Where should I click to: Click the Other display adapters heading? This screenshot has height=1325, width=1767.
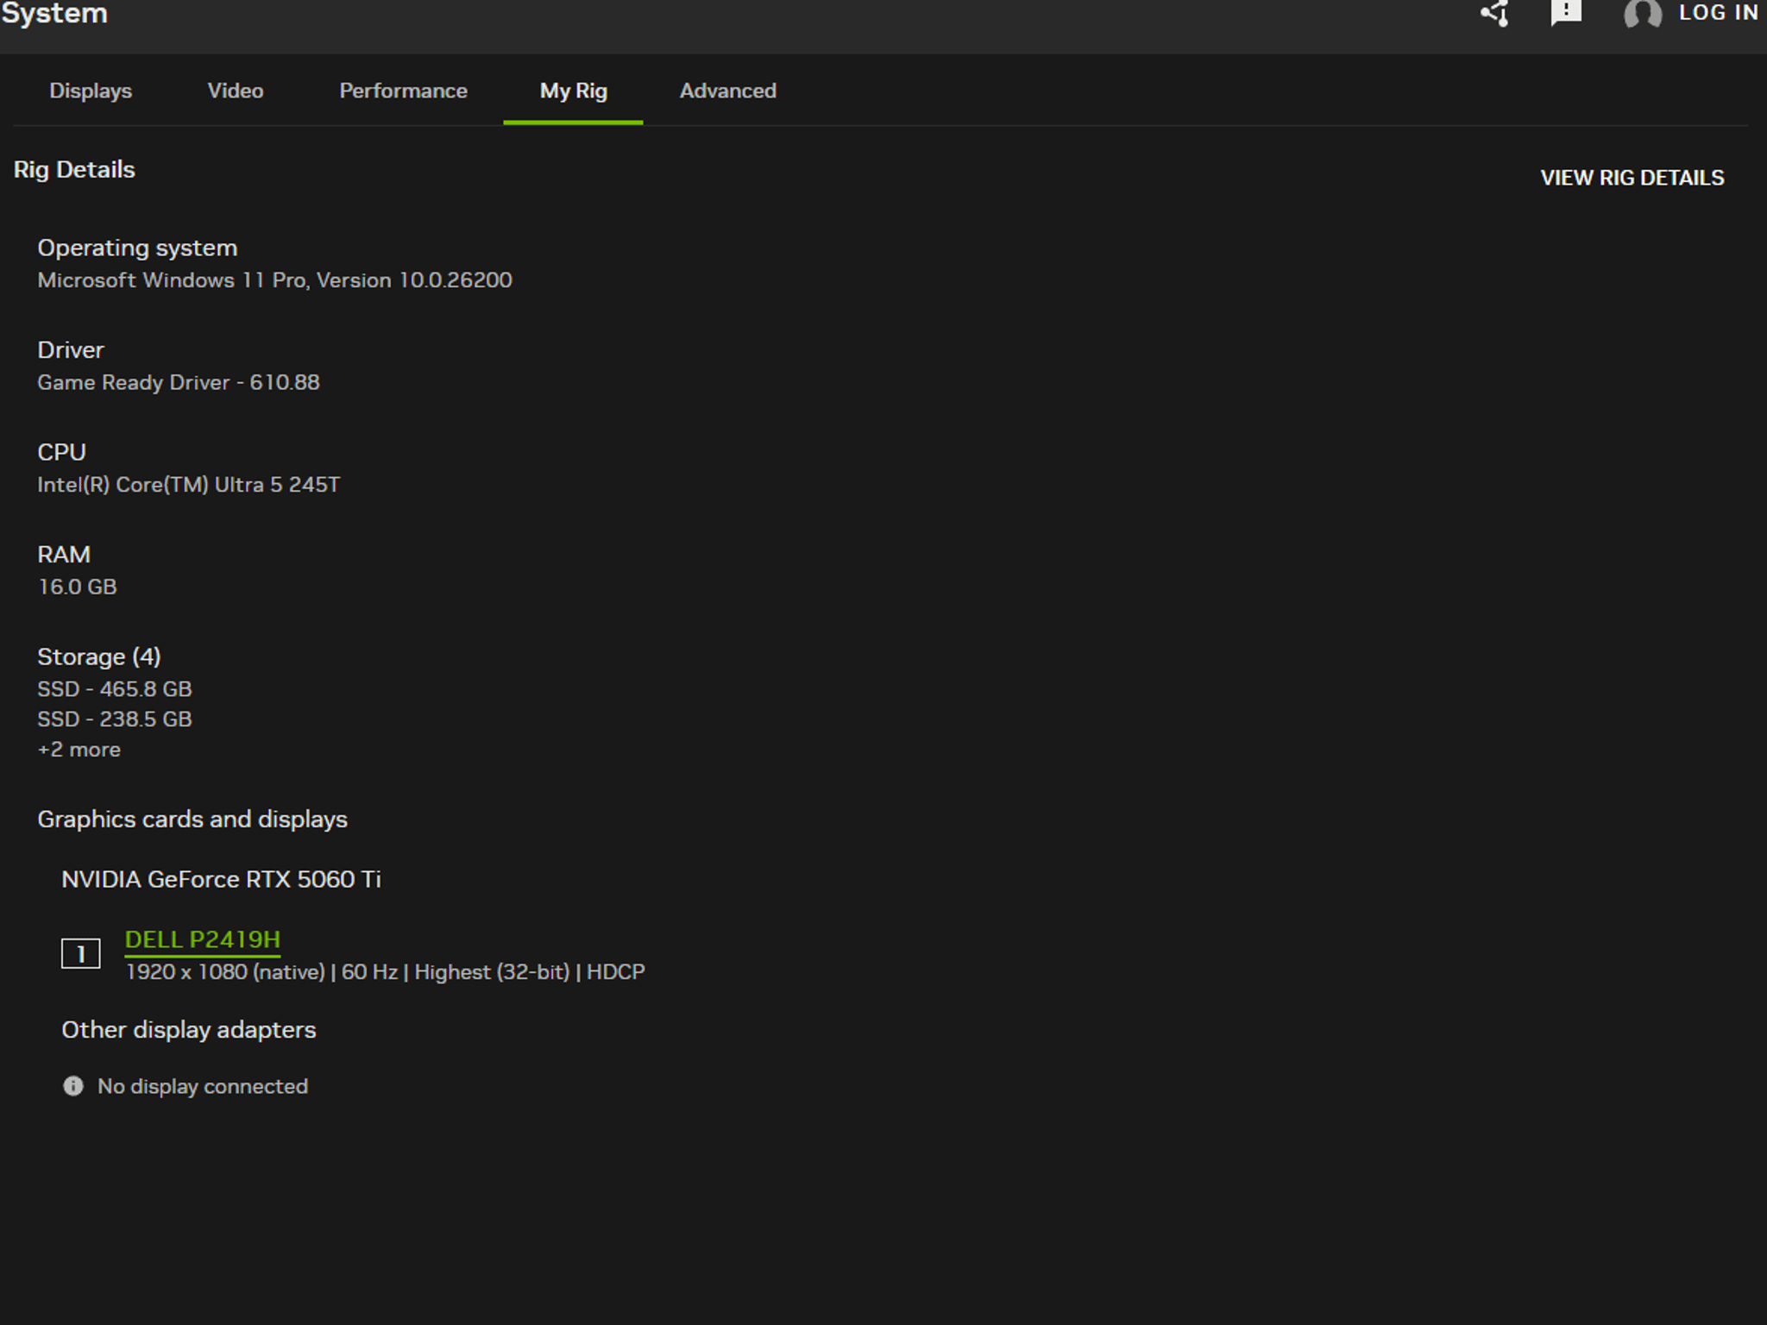[189, 1030]
